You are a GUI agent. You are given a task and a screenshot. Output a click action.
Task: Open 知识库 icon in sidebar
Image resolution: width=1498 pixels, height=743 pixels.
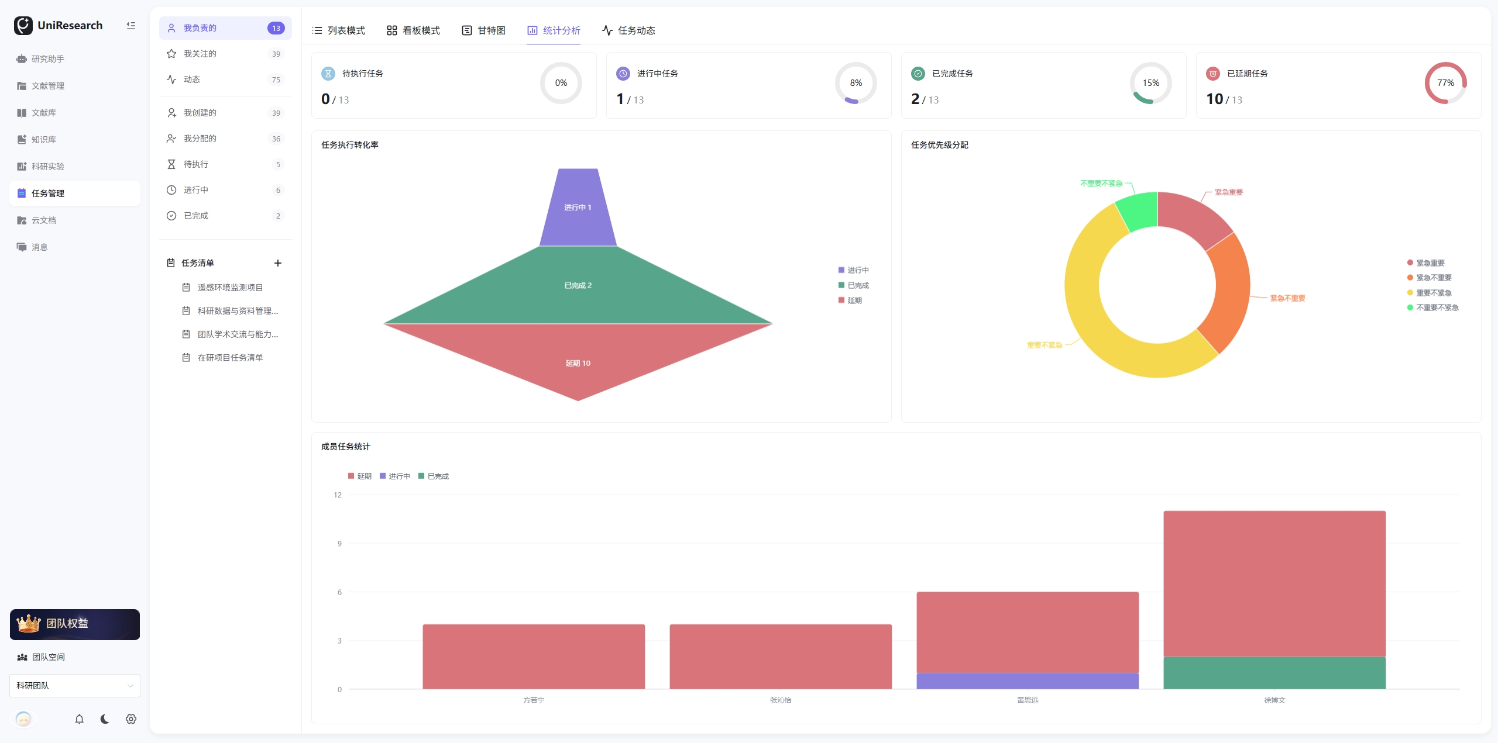[22, 140]
